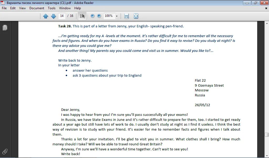The image size is (269, 158).
Task: Open the File menu
Action: (x=4, y=8)
